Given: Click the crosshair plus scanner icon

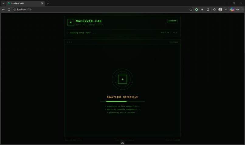Looking at the screenshot, I should pos(122,79).
